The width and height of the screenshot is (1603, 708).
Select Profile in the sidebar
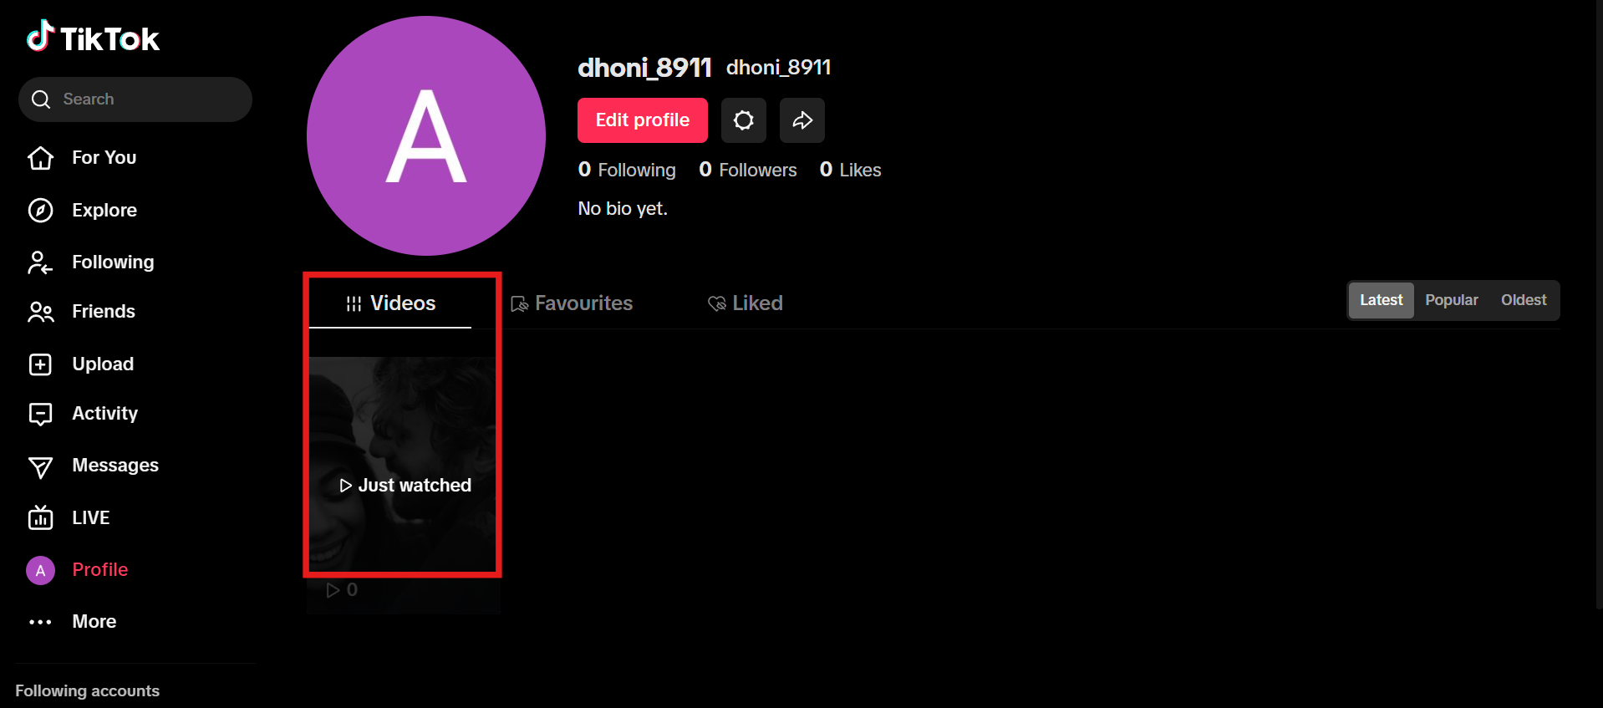pyautogui.click(x=99, y=569)
